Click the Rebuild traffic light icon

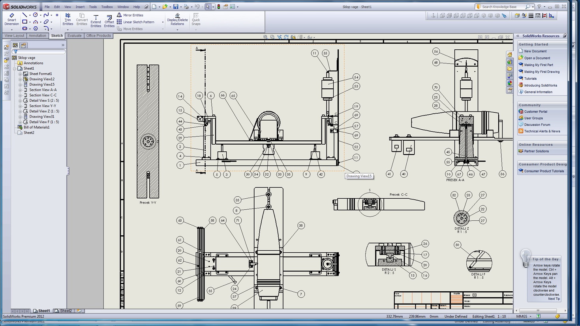coord(218,7)
